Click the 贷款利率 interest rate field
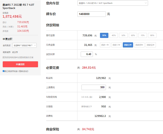This screenshot has width=163, height=134. point(87,54)
